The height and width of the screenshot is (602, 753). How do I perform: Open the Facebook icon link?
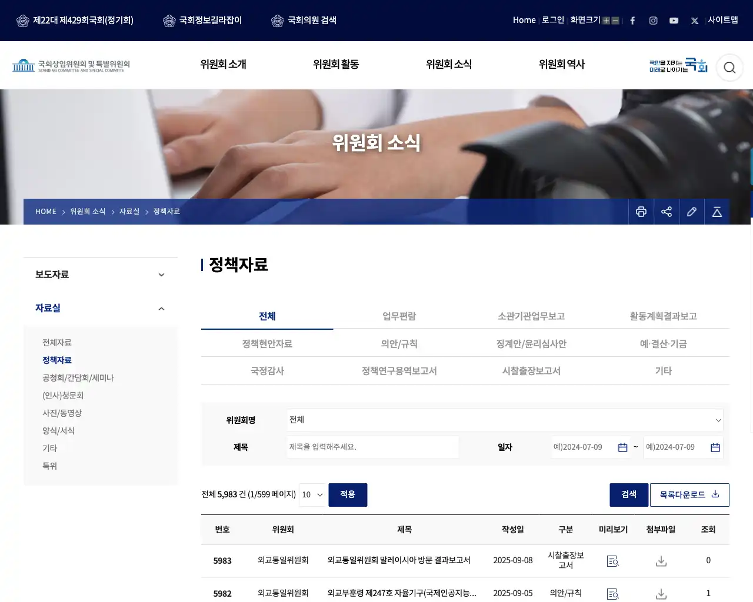(632, 21)
